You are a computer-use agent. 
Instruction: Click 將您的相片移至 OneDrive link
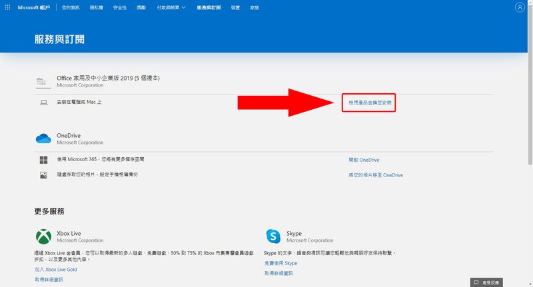tap(376, 175)
